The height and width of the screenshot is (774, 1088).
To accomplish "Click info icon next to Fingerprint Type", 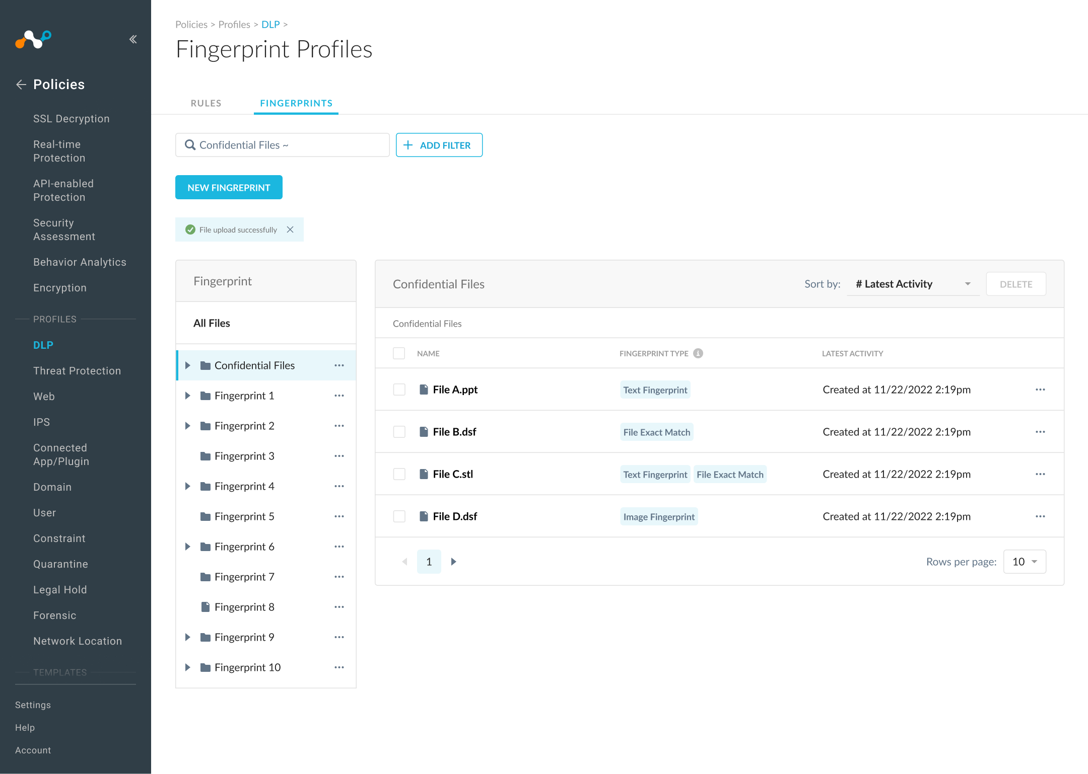I will click(698, 353).
